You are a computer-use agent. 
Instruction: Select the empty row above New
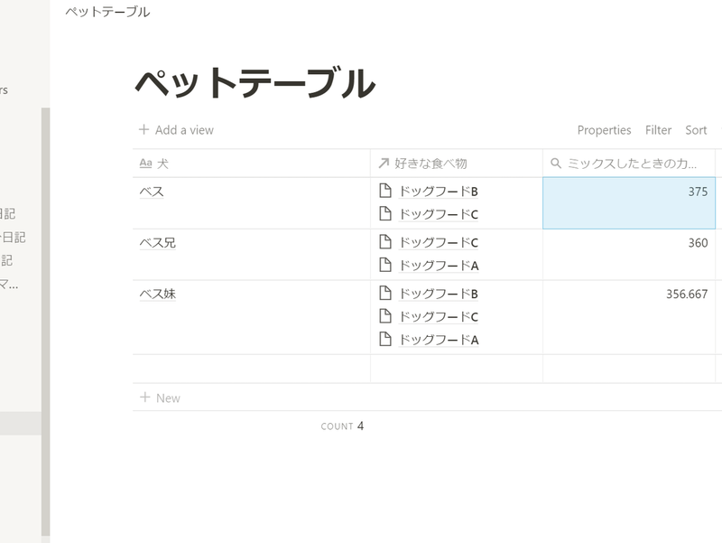[x=253, y=369]
